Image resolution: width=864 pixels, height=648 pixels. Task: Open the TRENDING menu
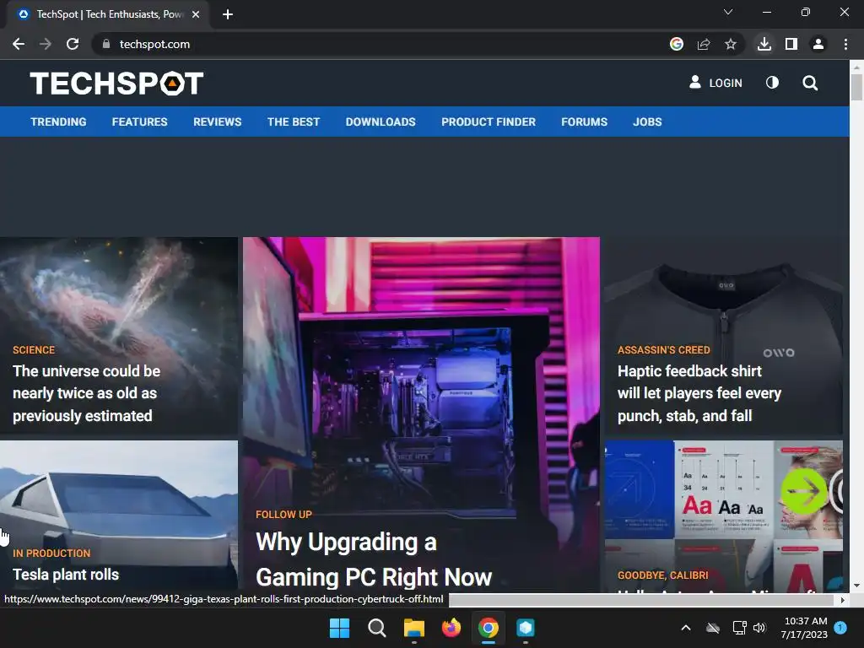click(58, 121)
